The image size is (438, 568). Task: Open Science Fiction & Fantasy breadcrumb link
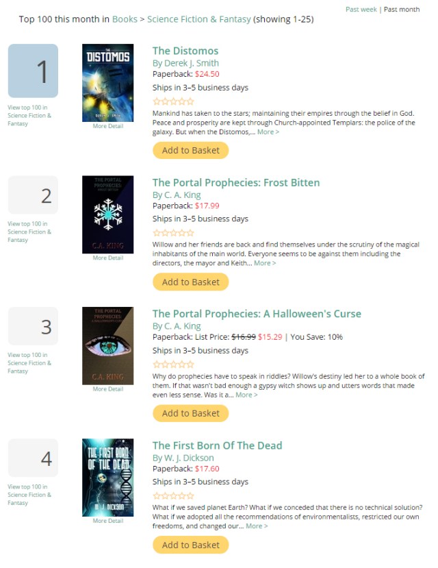(x=198, y=19)
